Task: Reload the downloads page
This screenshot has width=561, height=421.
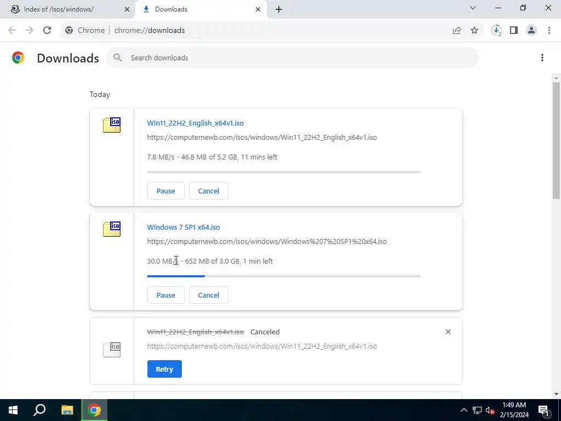Action: tap(47, 31)
